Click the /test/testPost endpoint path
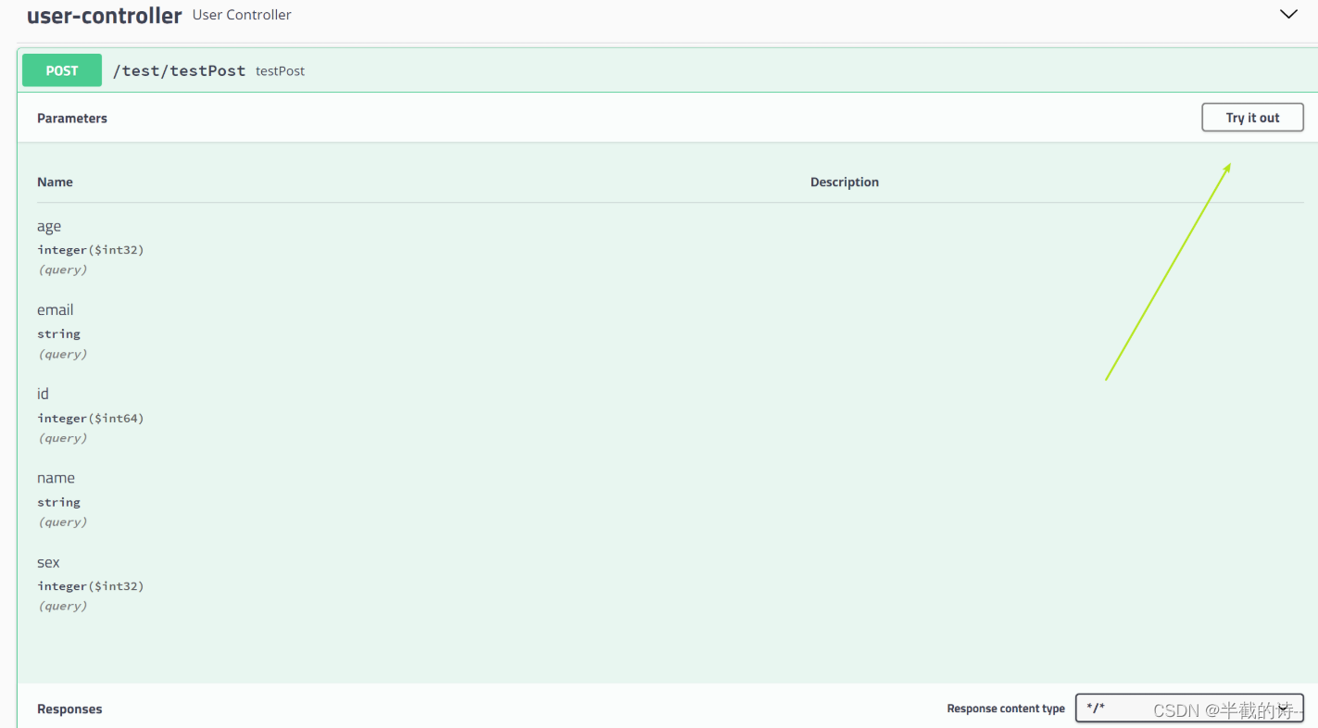 tap(179, 69)
